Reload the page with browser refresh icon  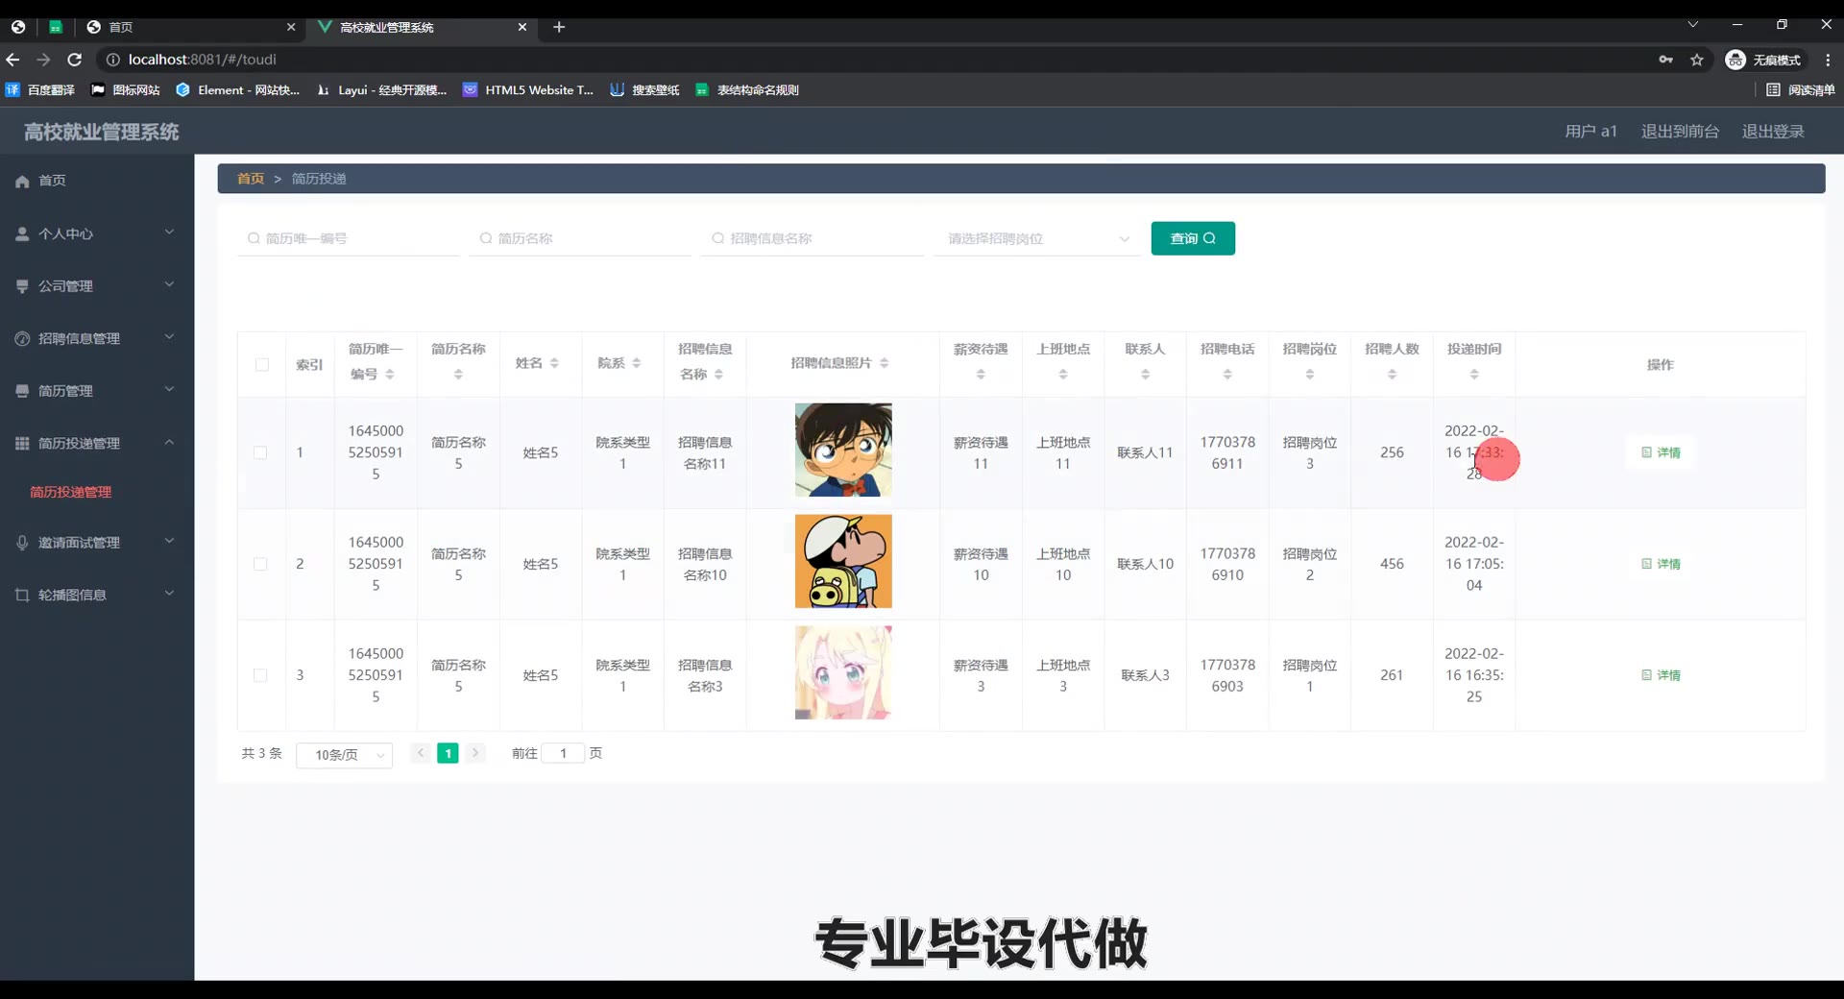click(x=74, y=60)
